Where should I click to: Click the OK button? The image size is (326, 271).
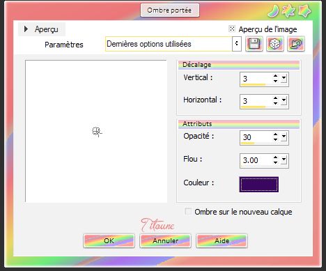(109, 241)
